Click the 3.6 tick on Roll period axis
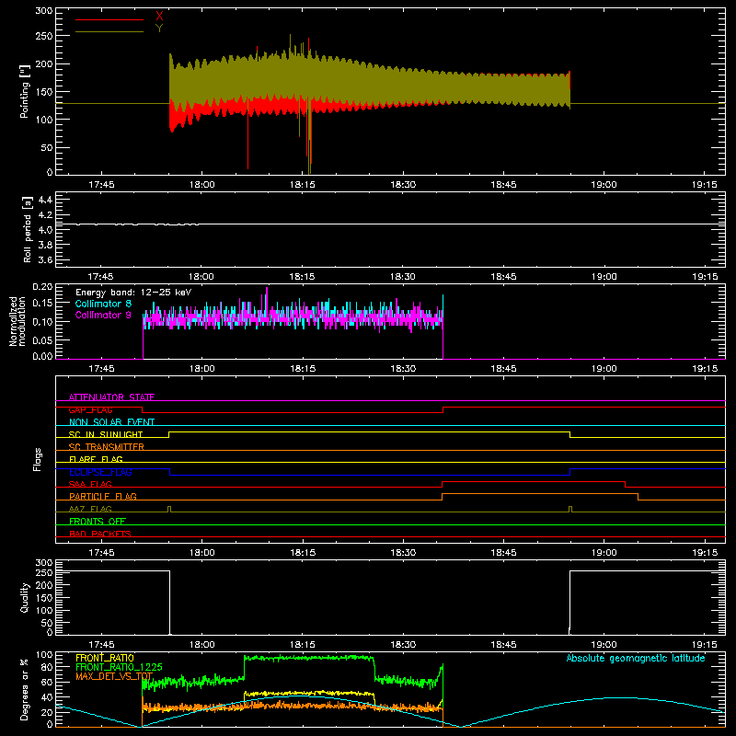Screen dimensions: 736x736 pos(45,259)
